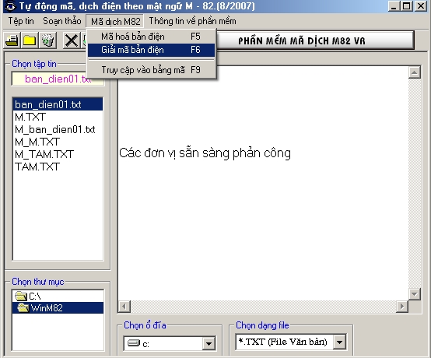The image size is (431, 358).
Task: Click the horizontal scrollbar right arrow
Action: 402,307
